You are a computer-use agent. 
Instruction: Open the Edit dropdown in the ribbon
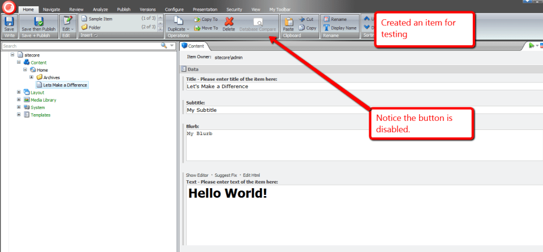click(x=66, y=28)
